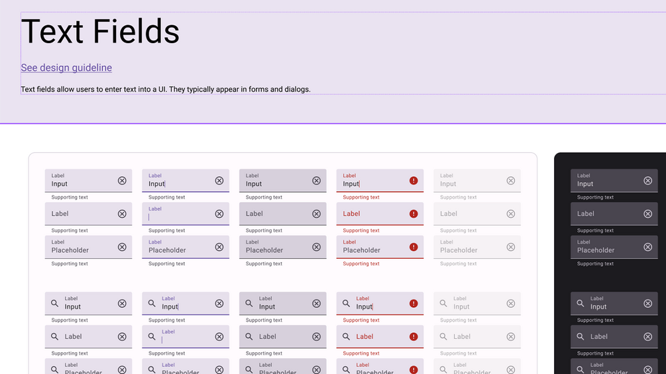Clear the dark-theme "Input" field without search icon

(647, 181)
